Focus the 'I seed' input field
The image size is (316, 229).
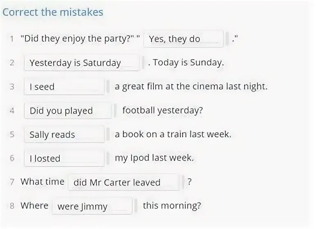pos(64,87)
